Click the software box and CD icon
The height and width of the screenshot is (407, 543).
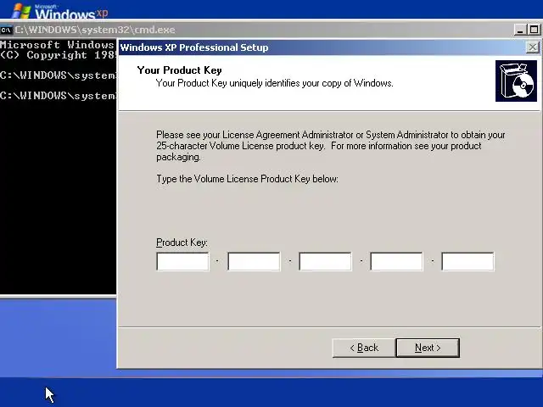click(516, 81)
